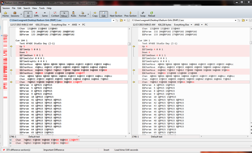Open the Session menu
This screenshot has height=153, width=252.
coord(6,8)
